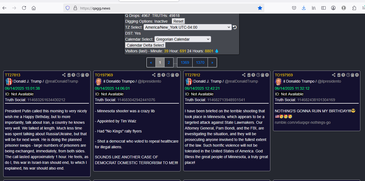The height and width of the screenshot is (181, 365).
Task: Open Truth Social link 114683042942441076
Action: click(136, 100)
